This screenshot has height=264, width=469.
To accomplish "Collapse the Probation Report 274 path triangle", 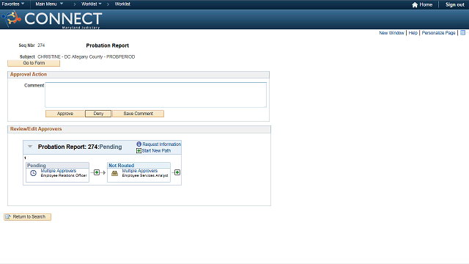I will 30,147.
